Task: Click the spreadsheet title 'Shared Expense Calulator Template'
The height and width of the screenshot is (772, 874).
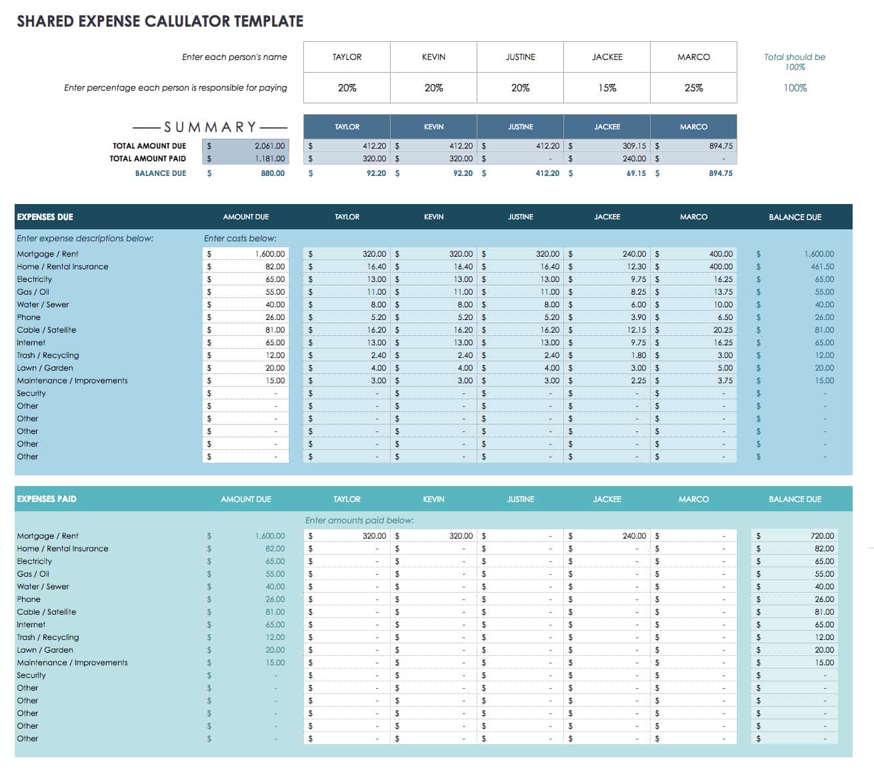Action: point(160,21)
